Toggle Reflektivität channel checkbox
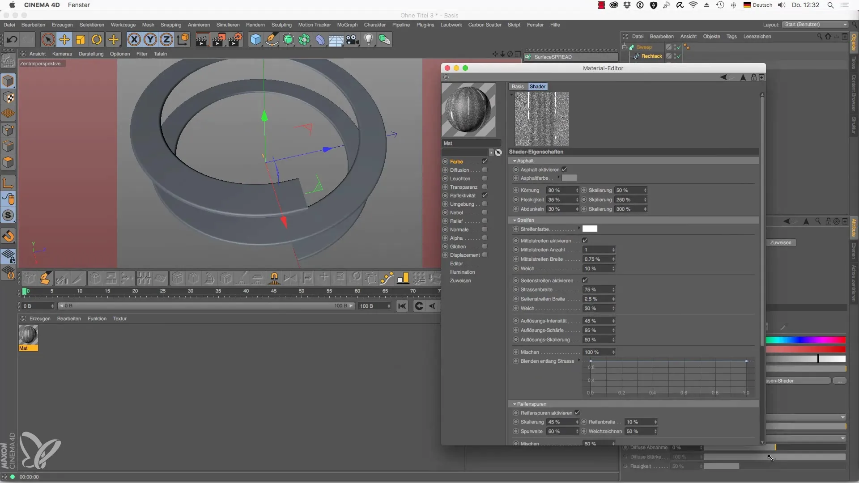The width and height of the screenshot is (859, 483). click(485, 195)
